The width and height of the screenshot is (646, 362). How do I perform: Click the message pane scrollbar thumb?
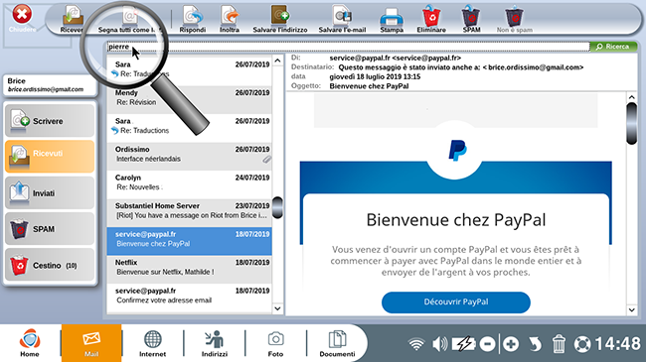(x=631, y=123)
